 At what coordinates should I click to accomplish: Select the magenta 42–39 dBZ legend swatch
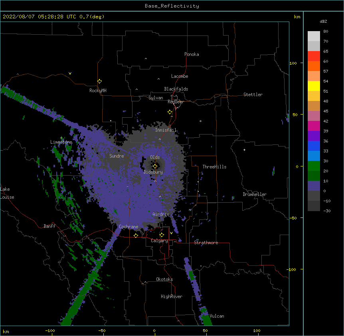(x=314, y=126)
